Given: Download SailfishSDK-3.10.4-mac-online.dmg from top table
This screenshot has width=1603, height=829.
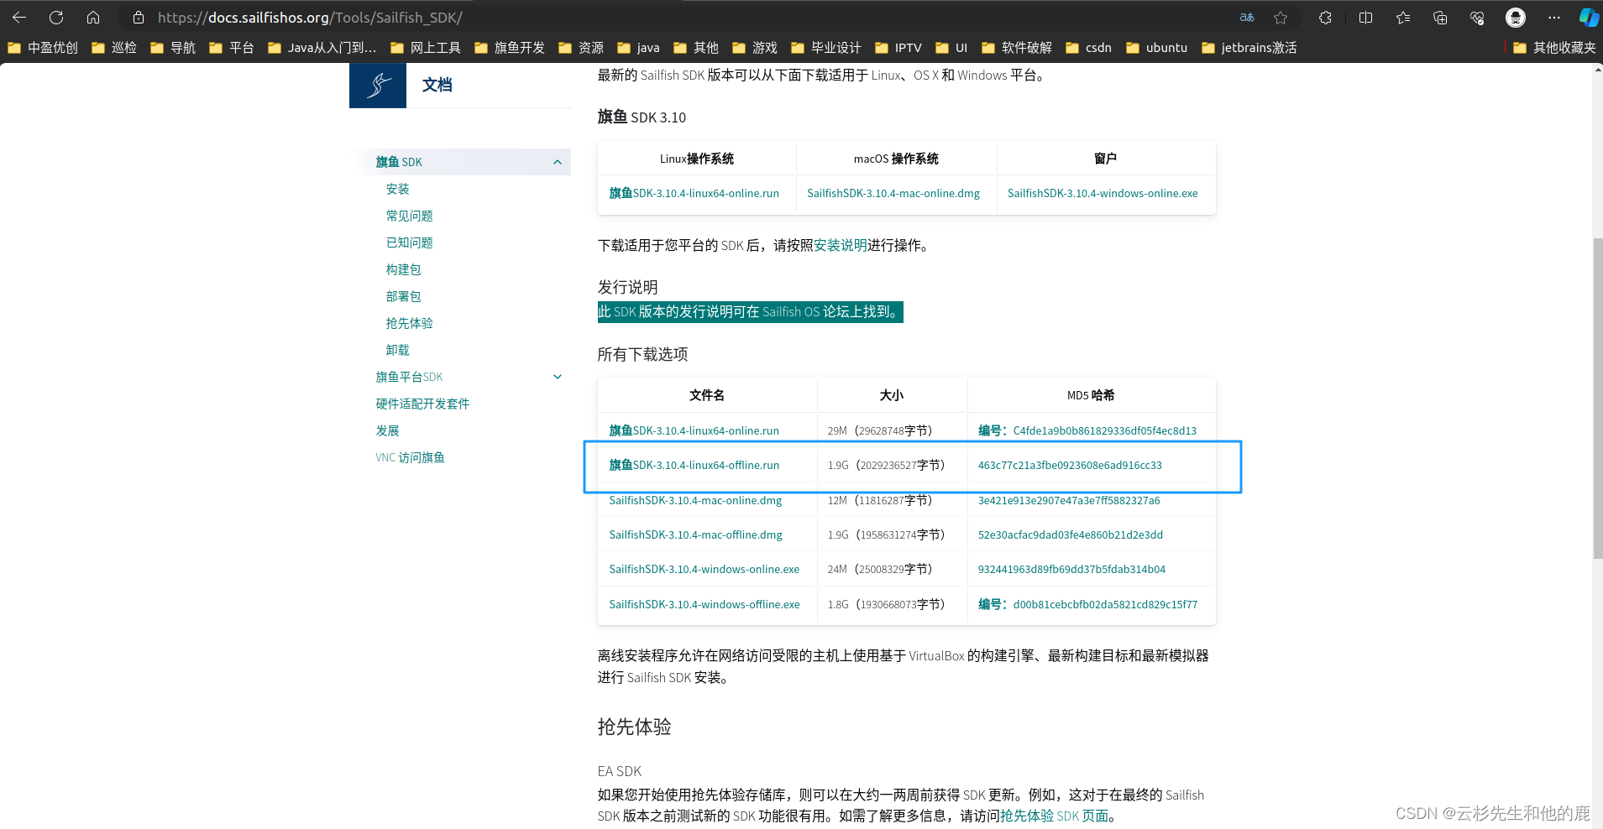Looking at the screenshot, I should tap(893, 193).
